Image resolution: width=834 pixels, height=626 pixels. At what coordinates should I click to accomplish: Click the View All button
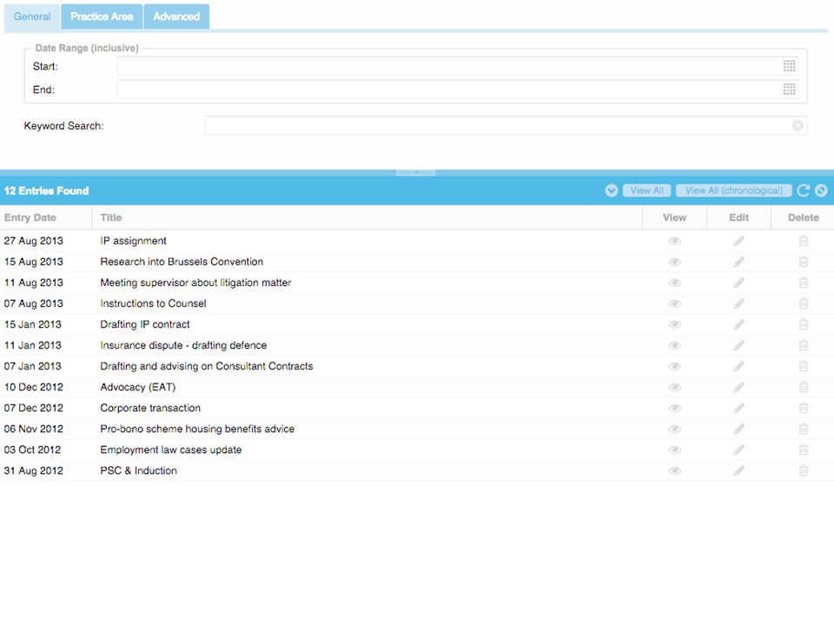(x=646, y=190)
